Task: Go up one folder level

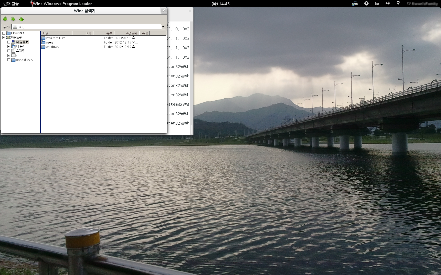Action: click(x=21, y=19)
